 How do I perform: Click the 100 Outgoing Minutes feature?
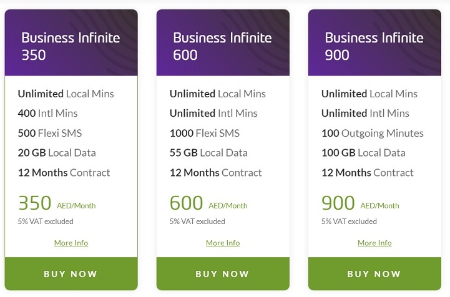(373, 133)
